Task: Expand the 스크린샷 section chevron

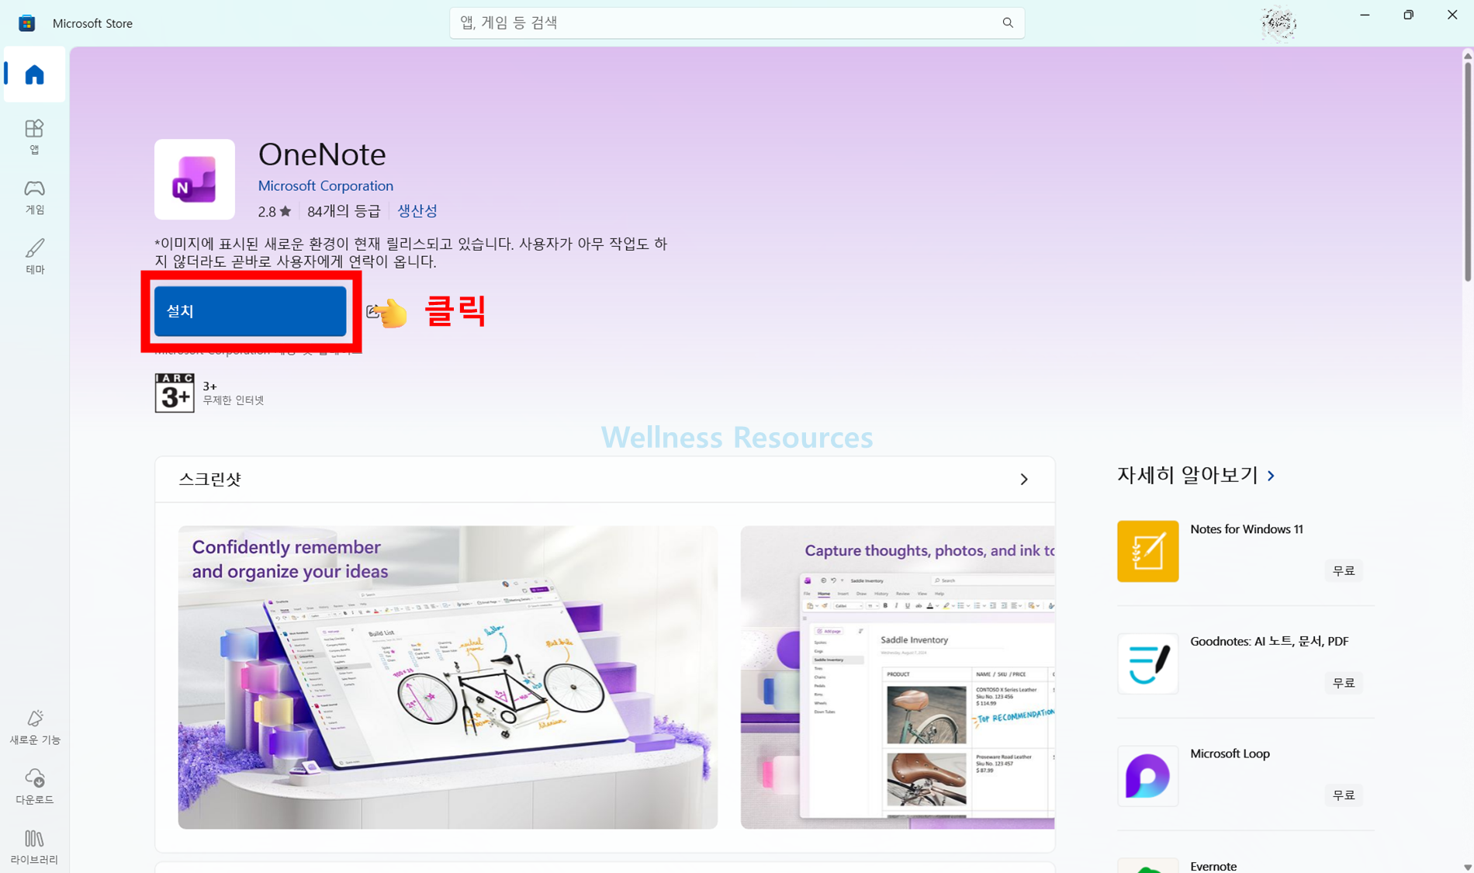Action: pos(1024,480)
